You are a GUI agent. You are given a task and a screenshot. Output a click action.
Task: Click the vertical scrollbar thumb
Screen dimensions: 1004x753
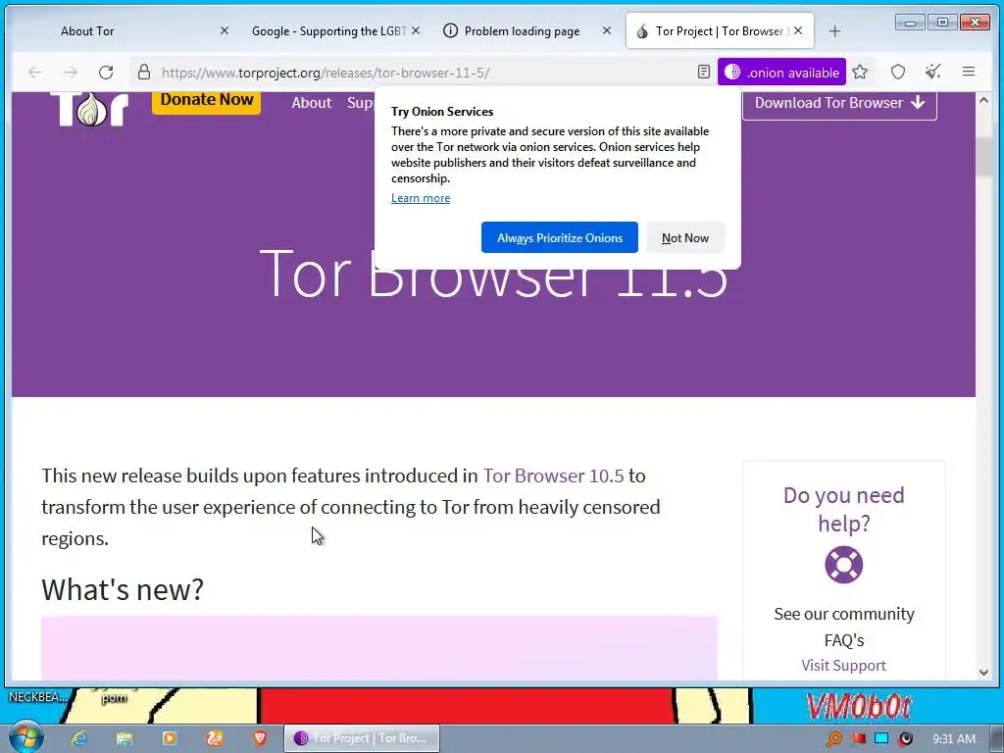click(x=983, y=157)
